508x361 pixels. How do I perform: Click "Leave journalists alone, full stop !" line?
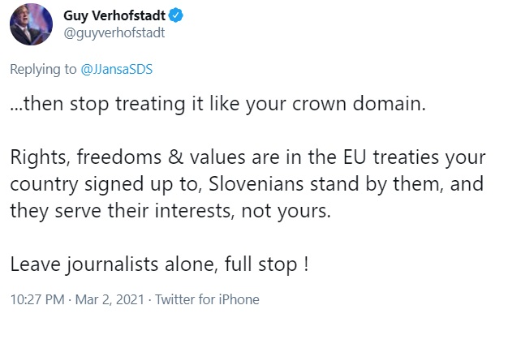coord(159,264)
